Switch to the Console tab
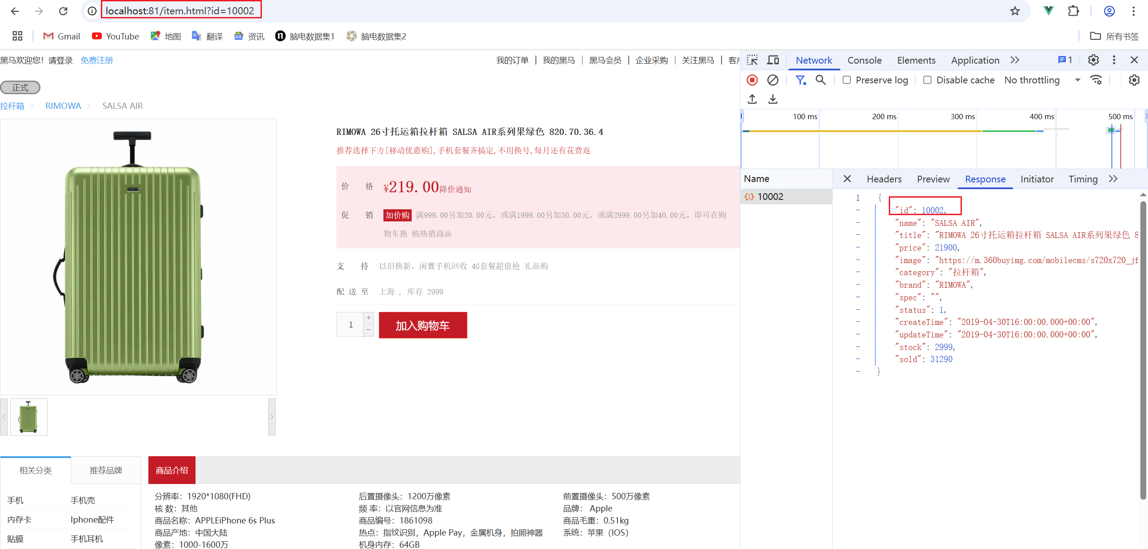The height and width of the screenshot is (549, 1148). click(x=864, y=60)
